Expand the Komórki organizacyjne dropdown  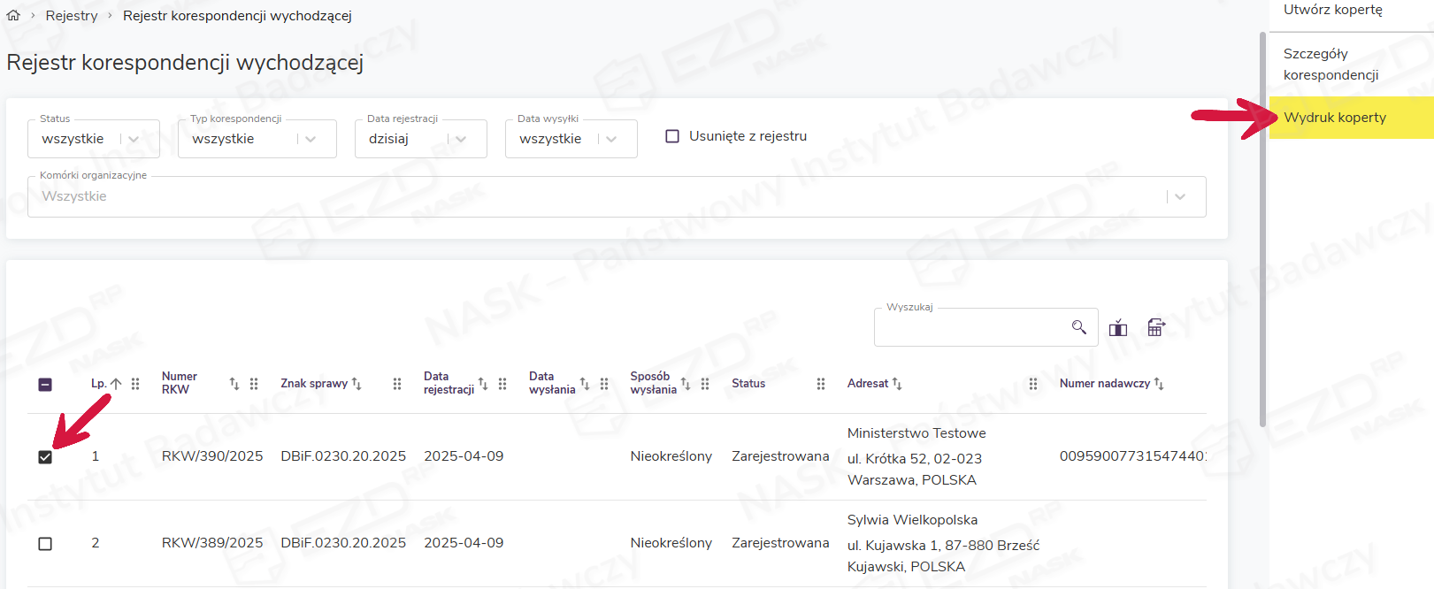pyautogui.click(x=1179, y=196)
